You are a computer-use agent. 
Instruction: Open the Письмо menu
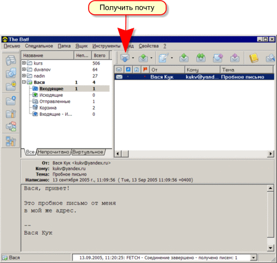[12, 46]
